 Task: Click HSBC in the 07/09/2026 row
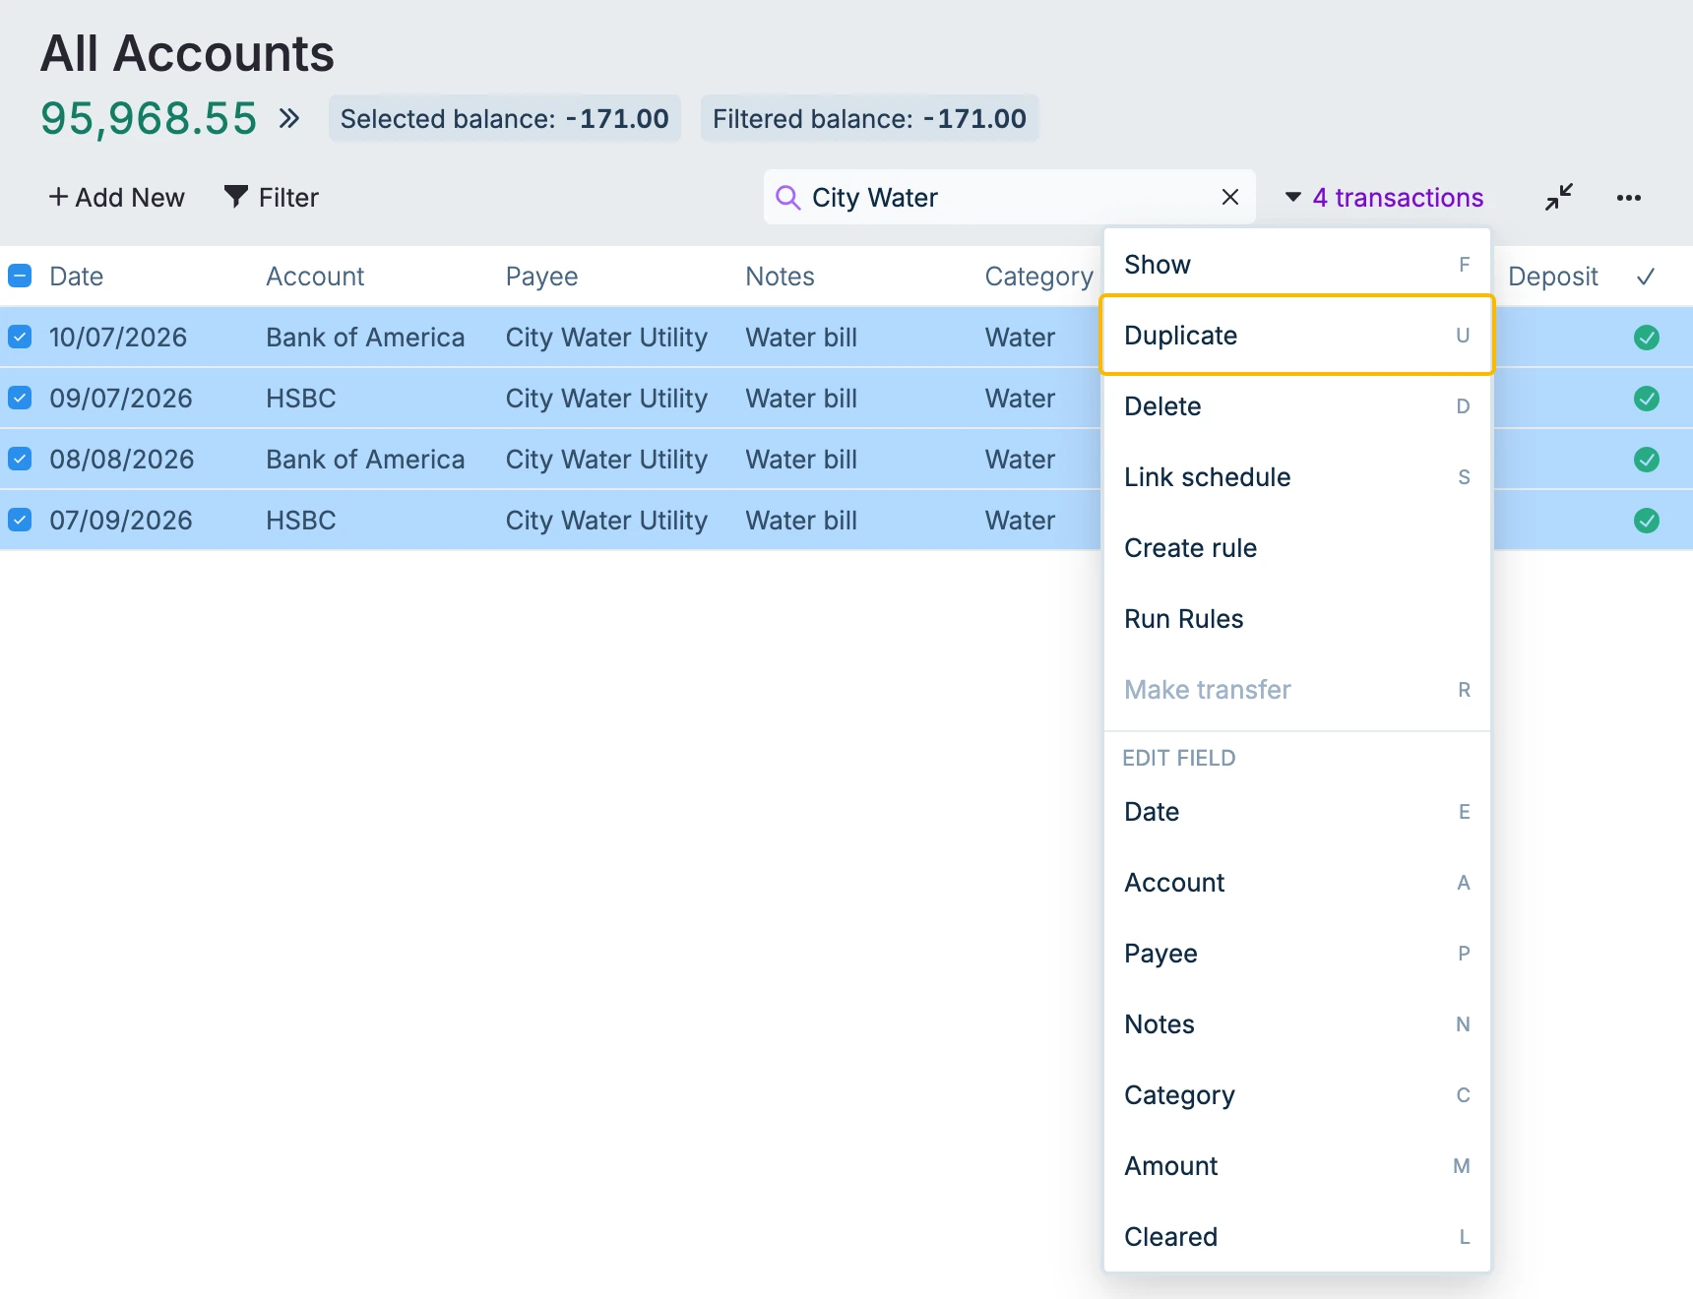point(301,521)
